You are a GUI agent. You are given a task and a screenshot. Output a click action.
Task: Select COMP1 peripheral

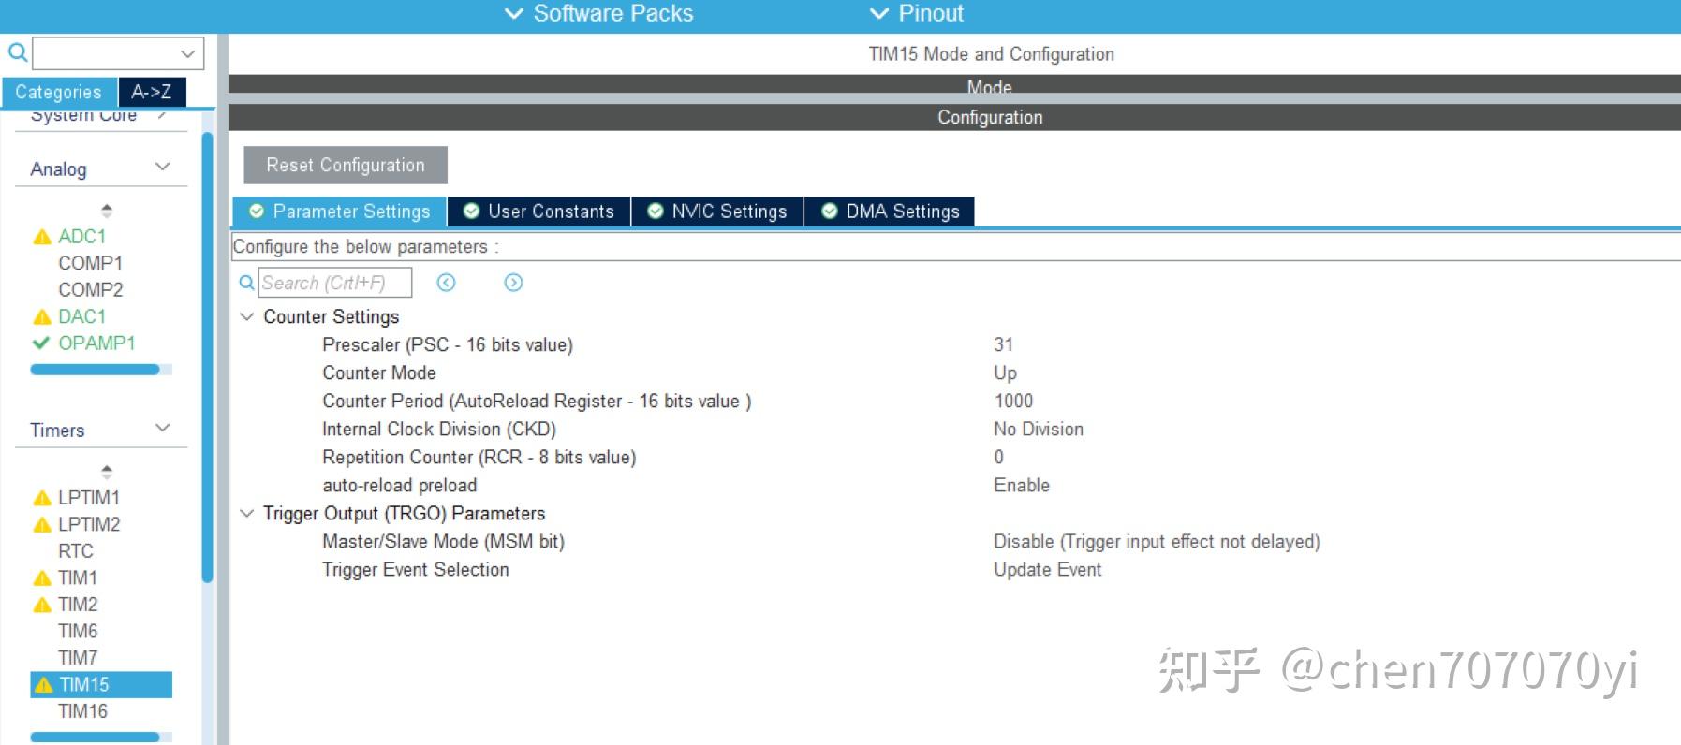coord(90,263)
